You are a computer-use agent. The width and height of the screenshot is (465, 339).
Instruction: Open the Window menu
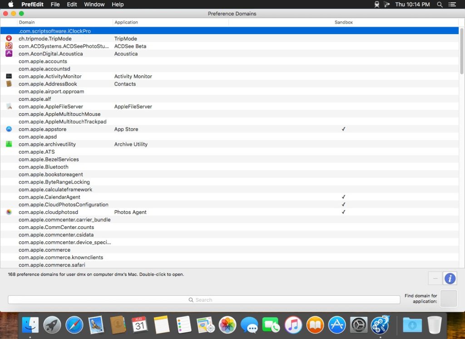point(94,5)
